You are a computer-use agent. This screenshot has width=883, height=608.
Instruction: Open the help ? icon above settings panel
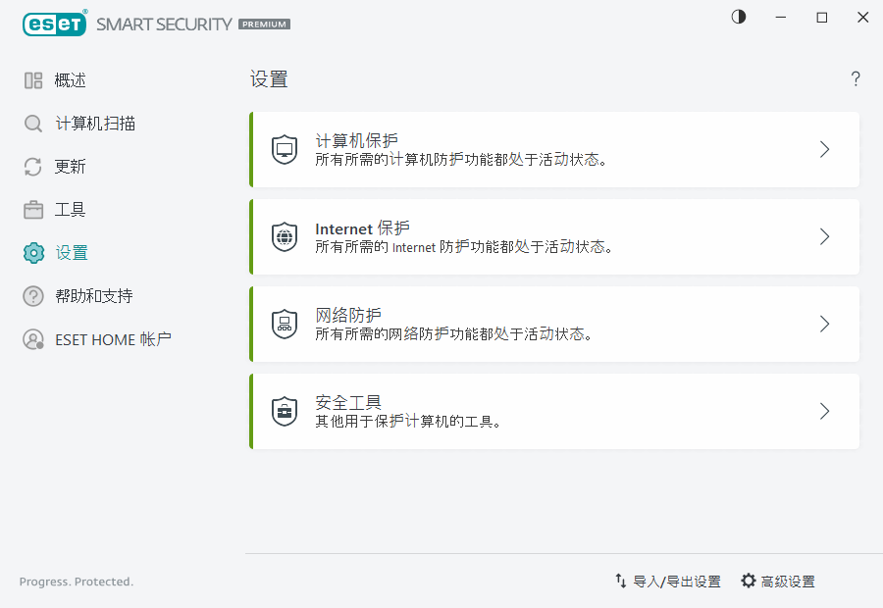click(855, 78)
